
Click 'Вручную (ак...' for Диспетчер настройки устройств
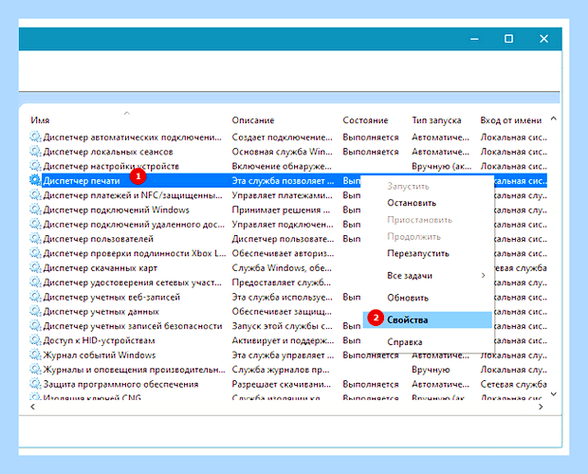[x=441, y=166]
